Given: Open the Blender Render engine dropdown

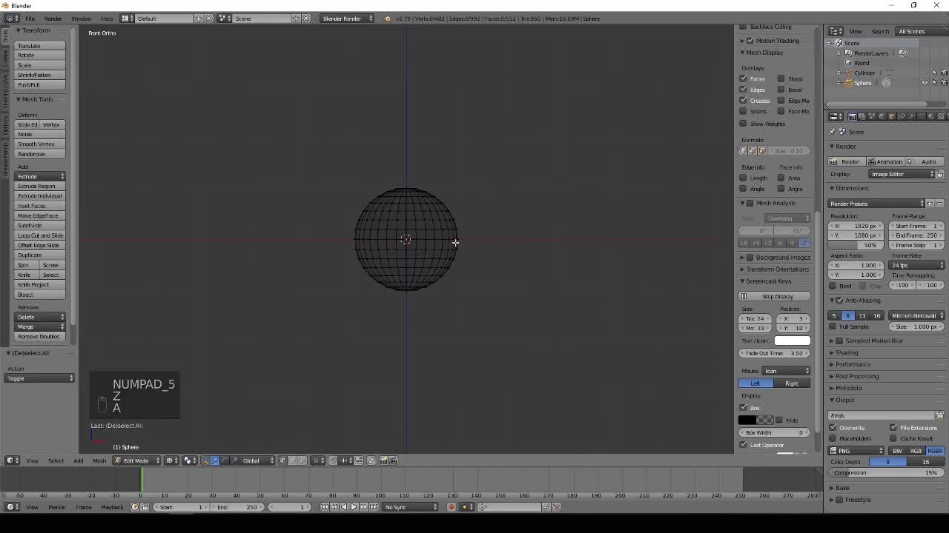Looking at the screenshot, I should coord(346,19).
